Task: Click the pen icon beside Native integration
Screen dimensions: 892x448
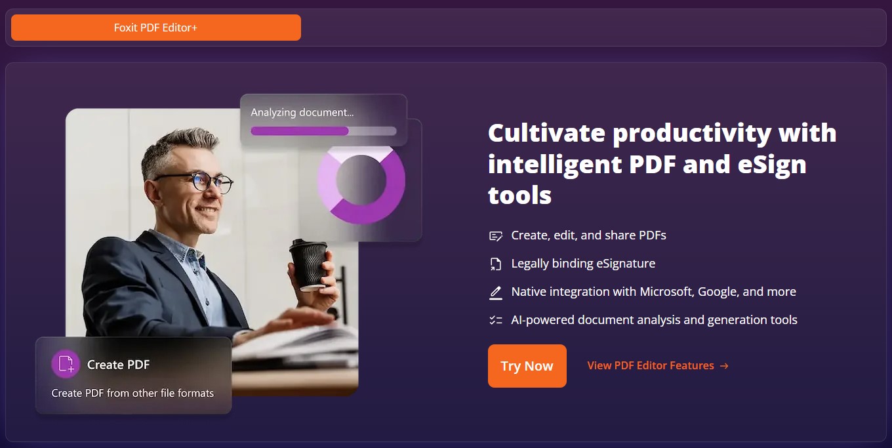Action: [496, 293]
